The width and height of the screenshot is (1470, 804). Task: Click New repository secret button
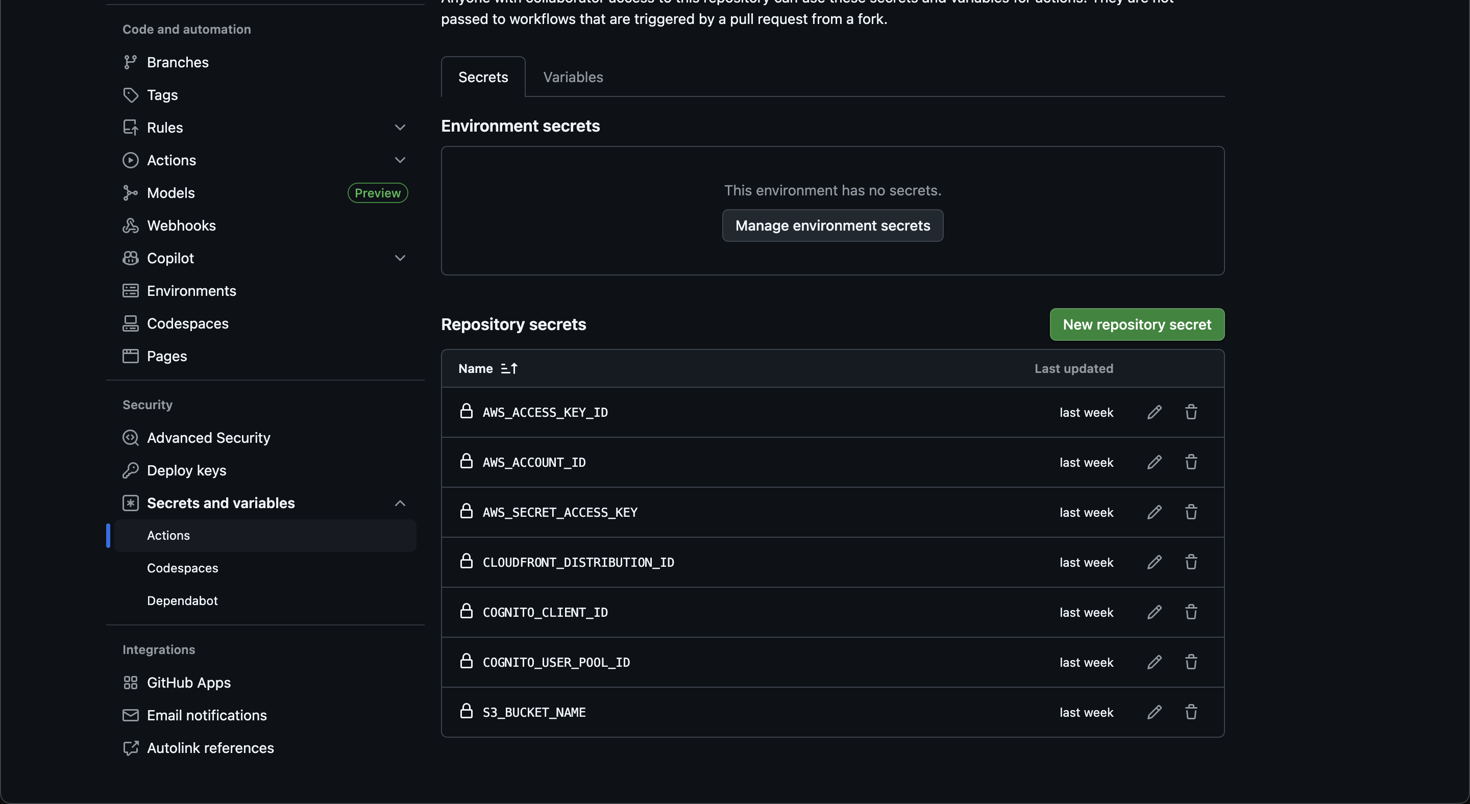click(1136, 324)
